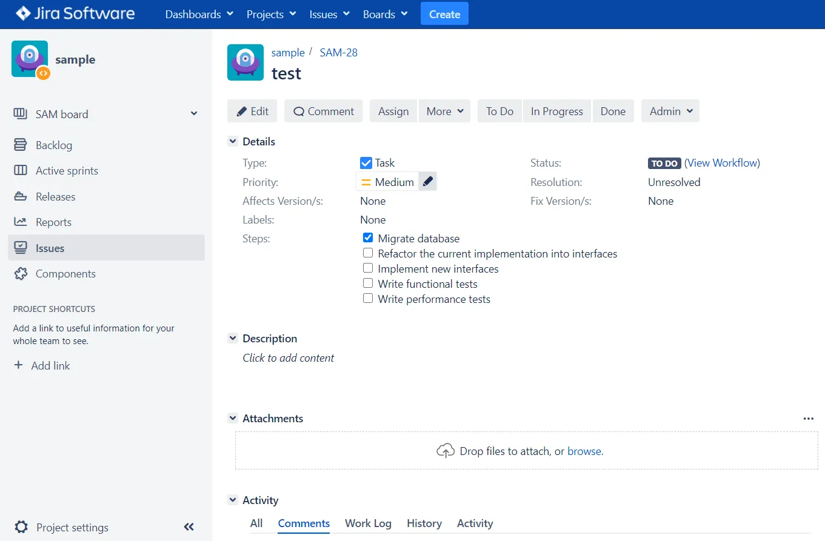Click the Medium priority icon
825x541 pixels.
[x=366, y=182]
